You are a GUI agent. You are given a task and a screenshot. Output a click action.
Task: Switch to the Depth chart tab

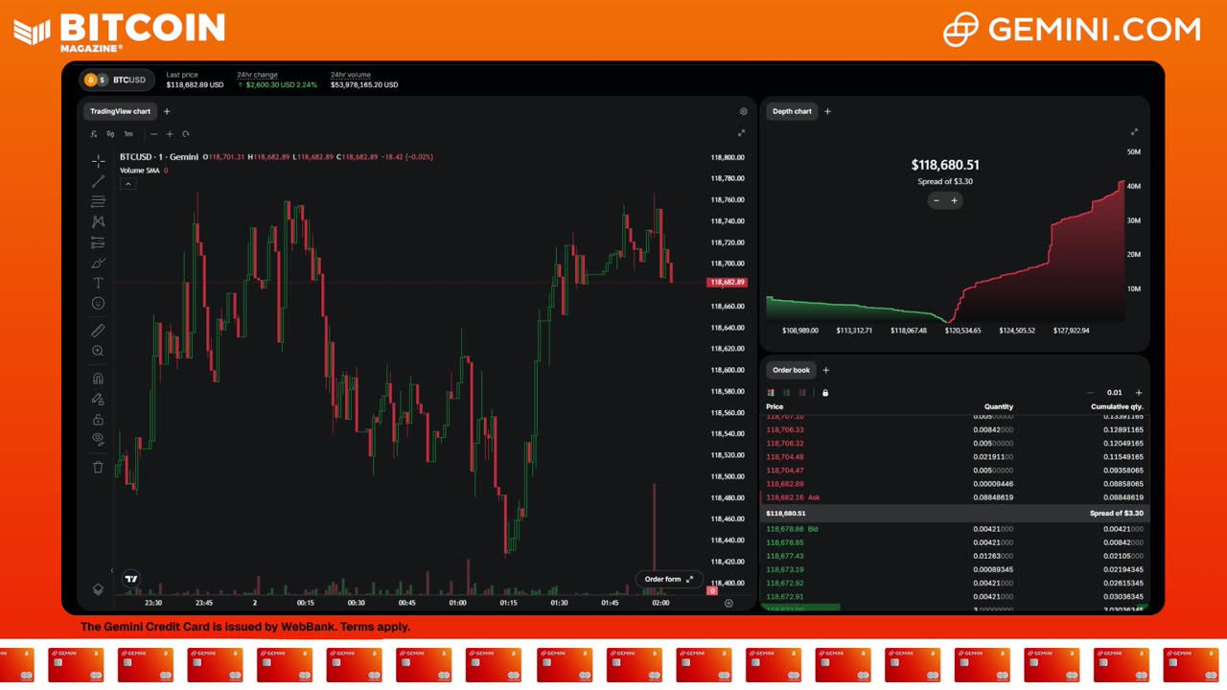coord(792,111)
